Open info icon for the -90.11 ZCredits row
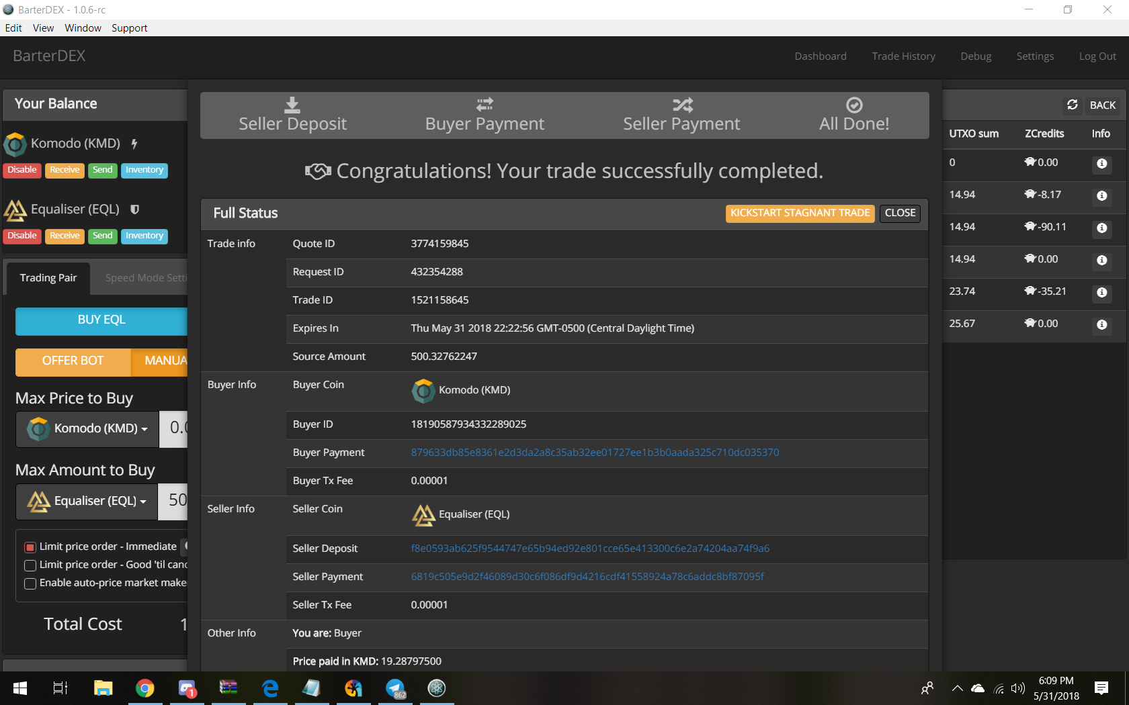 point(1102,228)
